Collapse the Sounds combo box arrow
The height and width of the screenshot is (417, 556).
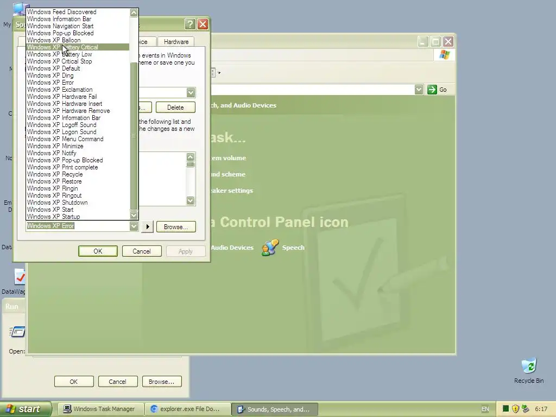[x=134, y=226]
